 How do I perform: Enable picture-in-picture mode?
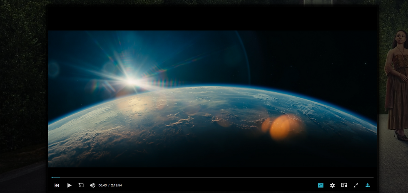(x=344, y=185)
